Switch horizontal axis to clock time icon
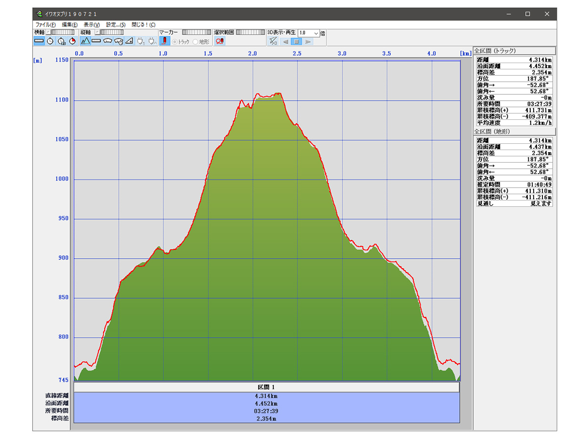The image size is (587, 440). [50, 41]
